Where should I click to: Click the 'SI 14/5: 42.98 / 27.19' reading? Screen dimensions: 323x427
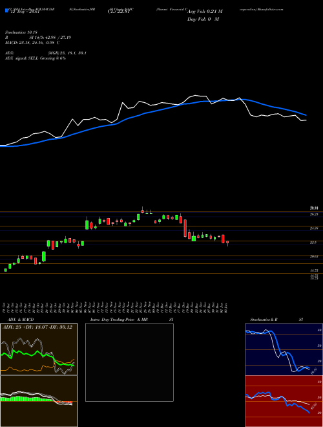[x=50, y=38]
